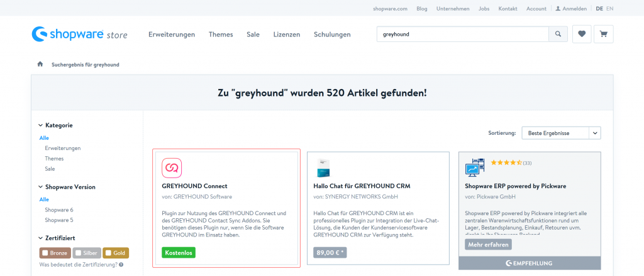Click the certification help question mark icon
Viewport: 644px width, 276px height.
click(x=121, y=265)
